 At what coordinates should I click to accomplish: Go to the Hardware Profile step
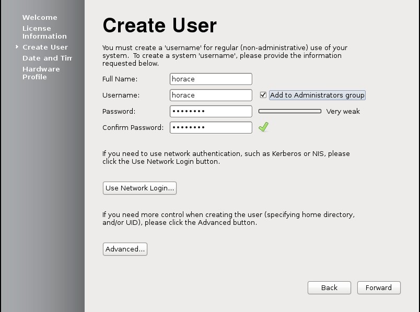tap(41, 73)
